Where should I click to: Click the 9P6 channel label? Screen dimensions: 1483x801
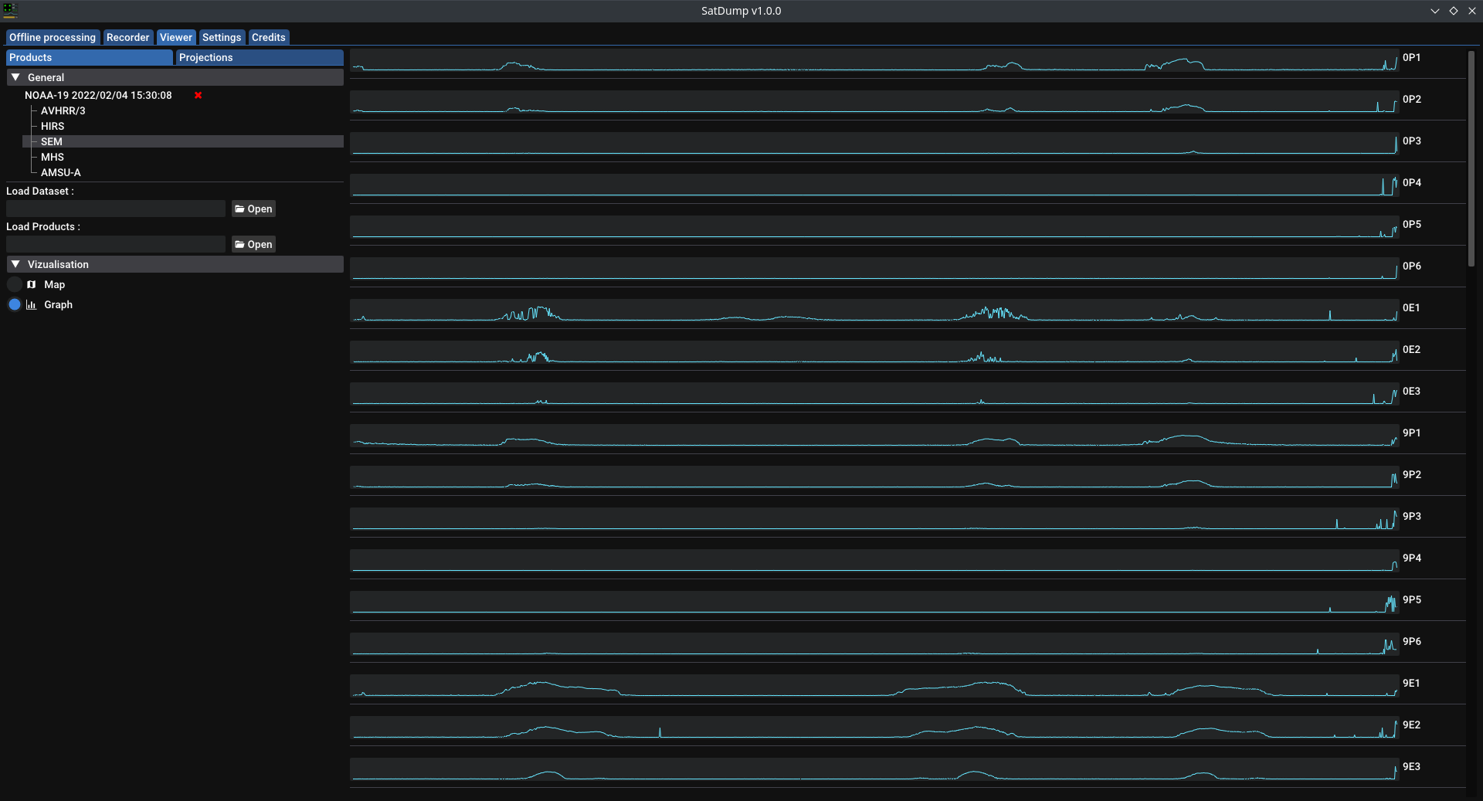[x=1412, y=641]
